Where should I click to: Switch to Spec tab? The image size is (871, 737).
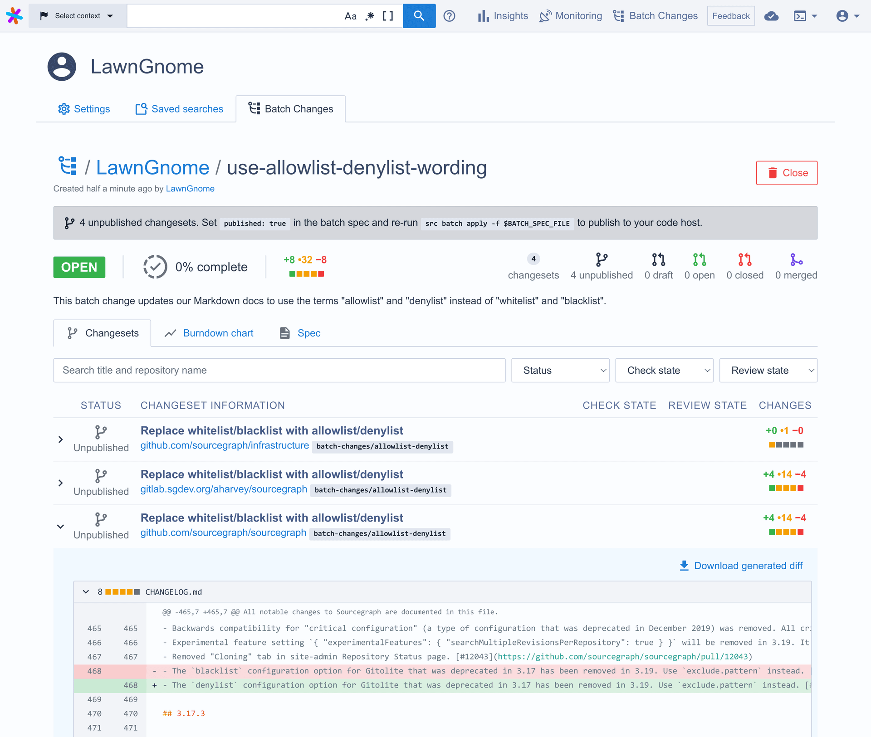pos(300,333)
